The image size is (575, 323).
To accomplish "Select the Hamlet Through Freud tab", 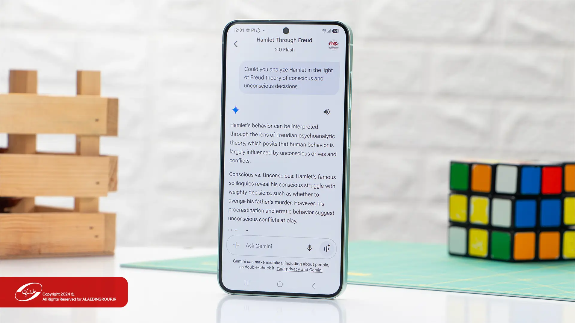I will point(284,40).
